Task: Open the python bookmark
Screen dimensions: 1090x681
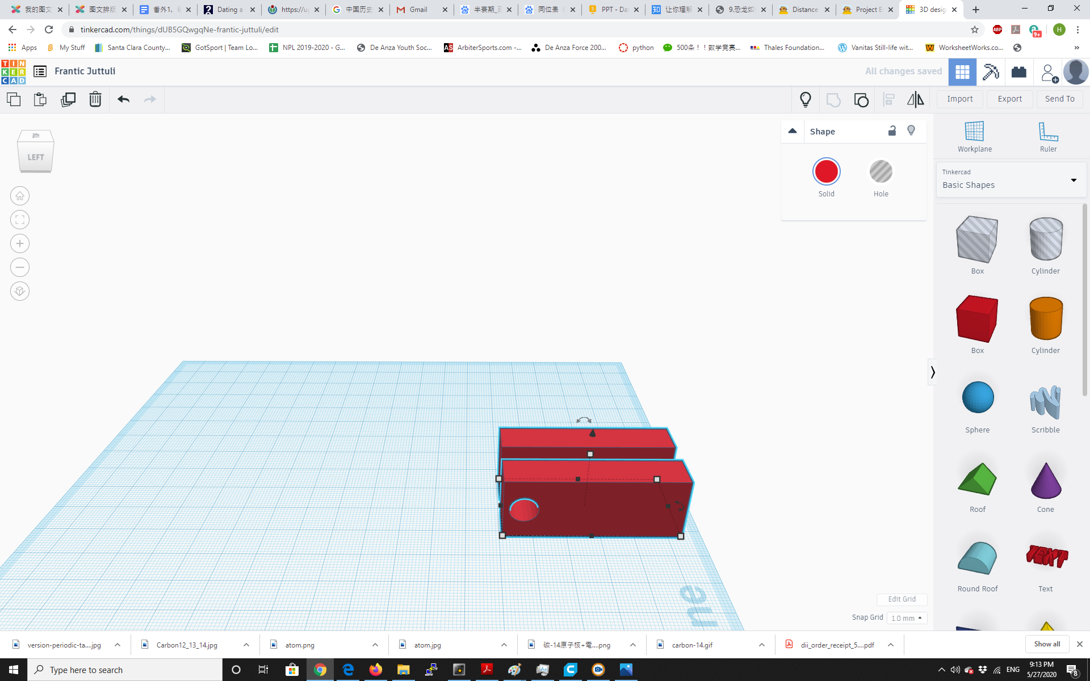Action: (636, 48)
